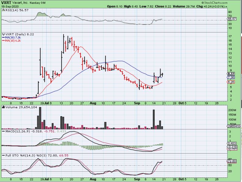The height and width of the screenshot is (182, 242).
Task: Click the mid-July price peak bar near 17
Action: pos(64,44)
